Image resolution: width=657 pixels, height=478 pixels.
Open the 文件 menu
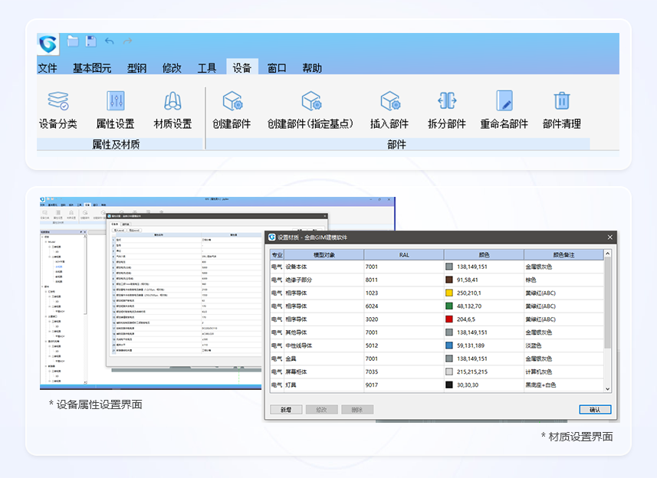(48, 67)
